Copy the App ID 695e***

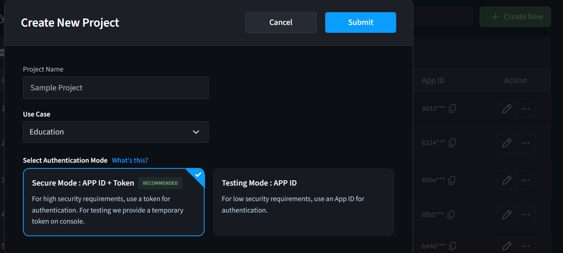click(452, 180)
